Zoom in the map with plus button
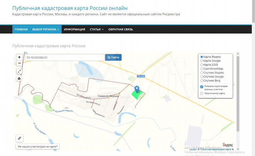255x156 pixels. click(x=19, y=57)
